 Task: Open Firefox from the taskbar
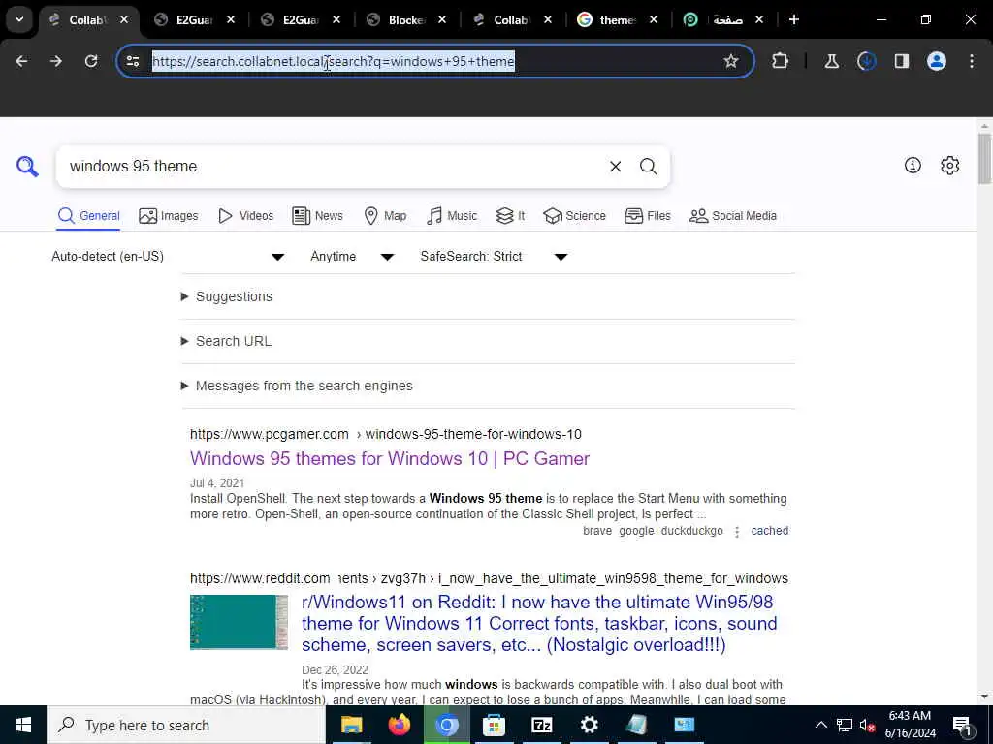pyautogui.click(x=399, y=725)
